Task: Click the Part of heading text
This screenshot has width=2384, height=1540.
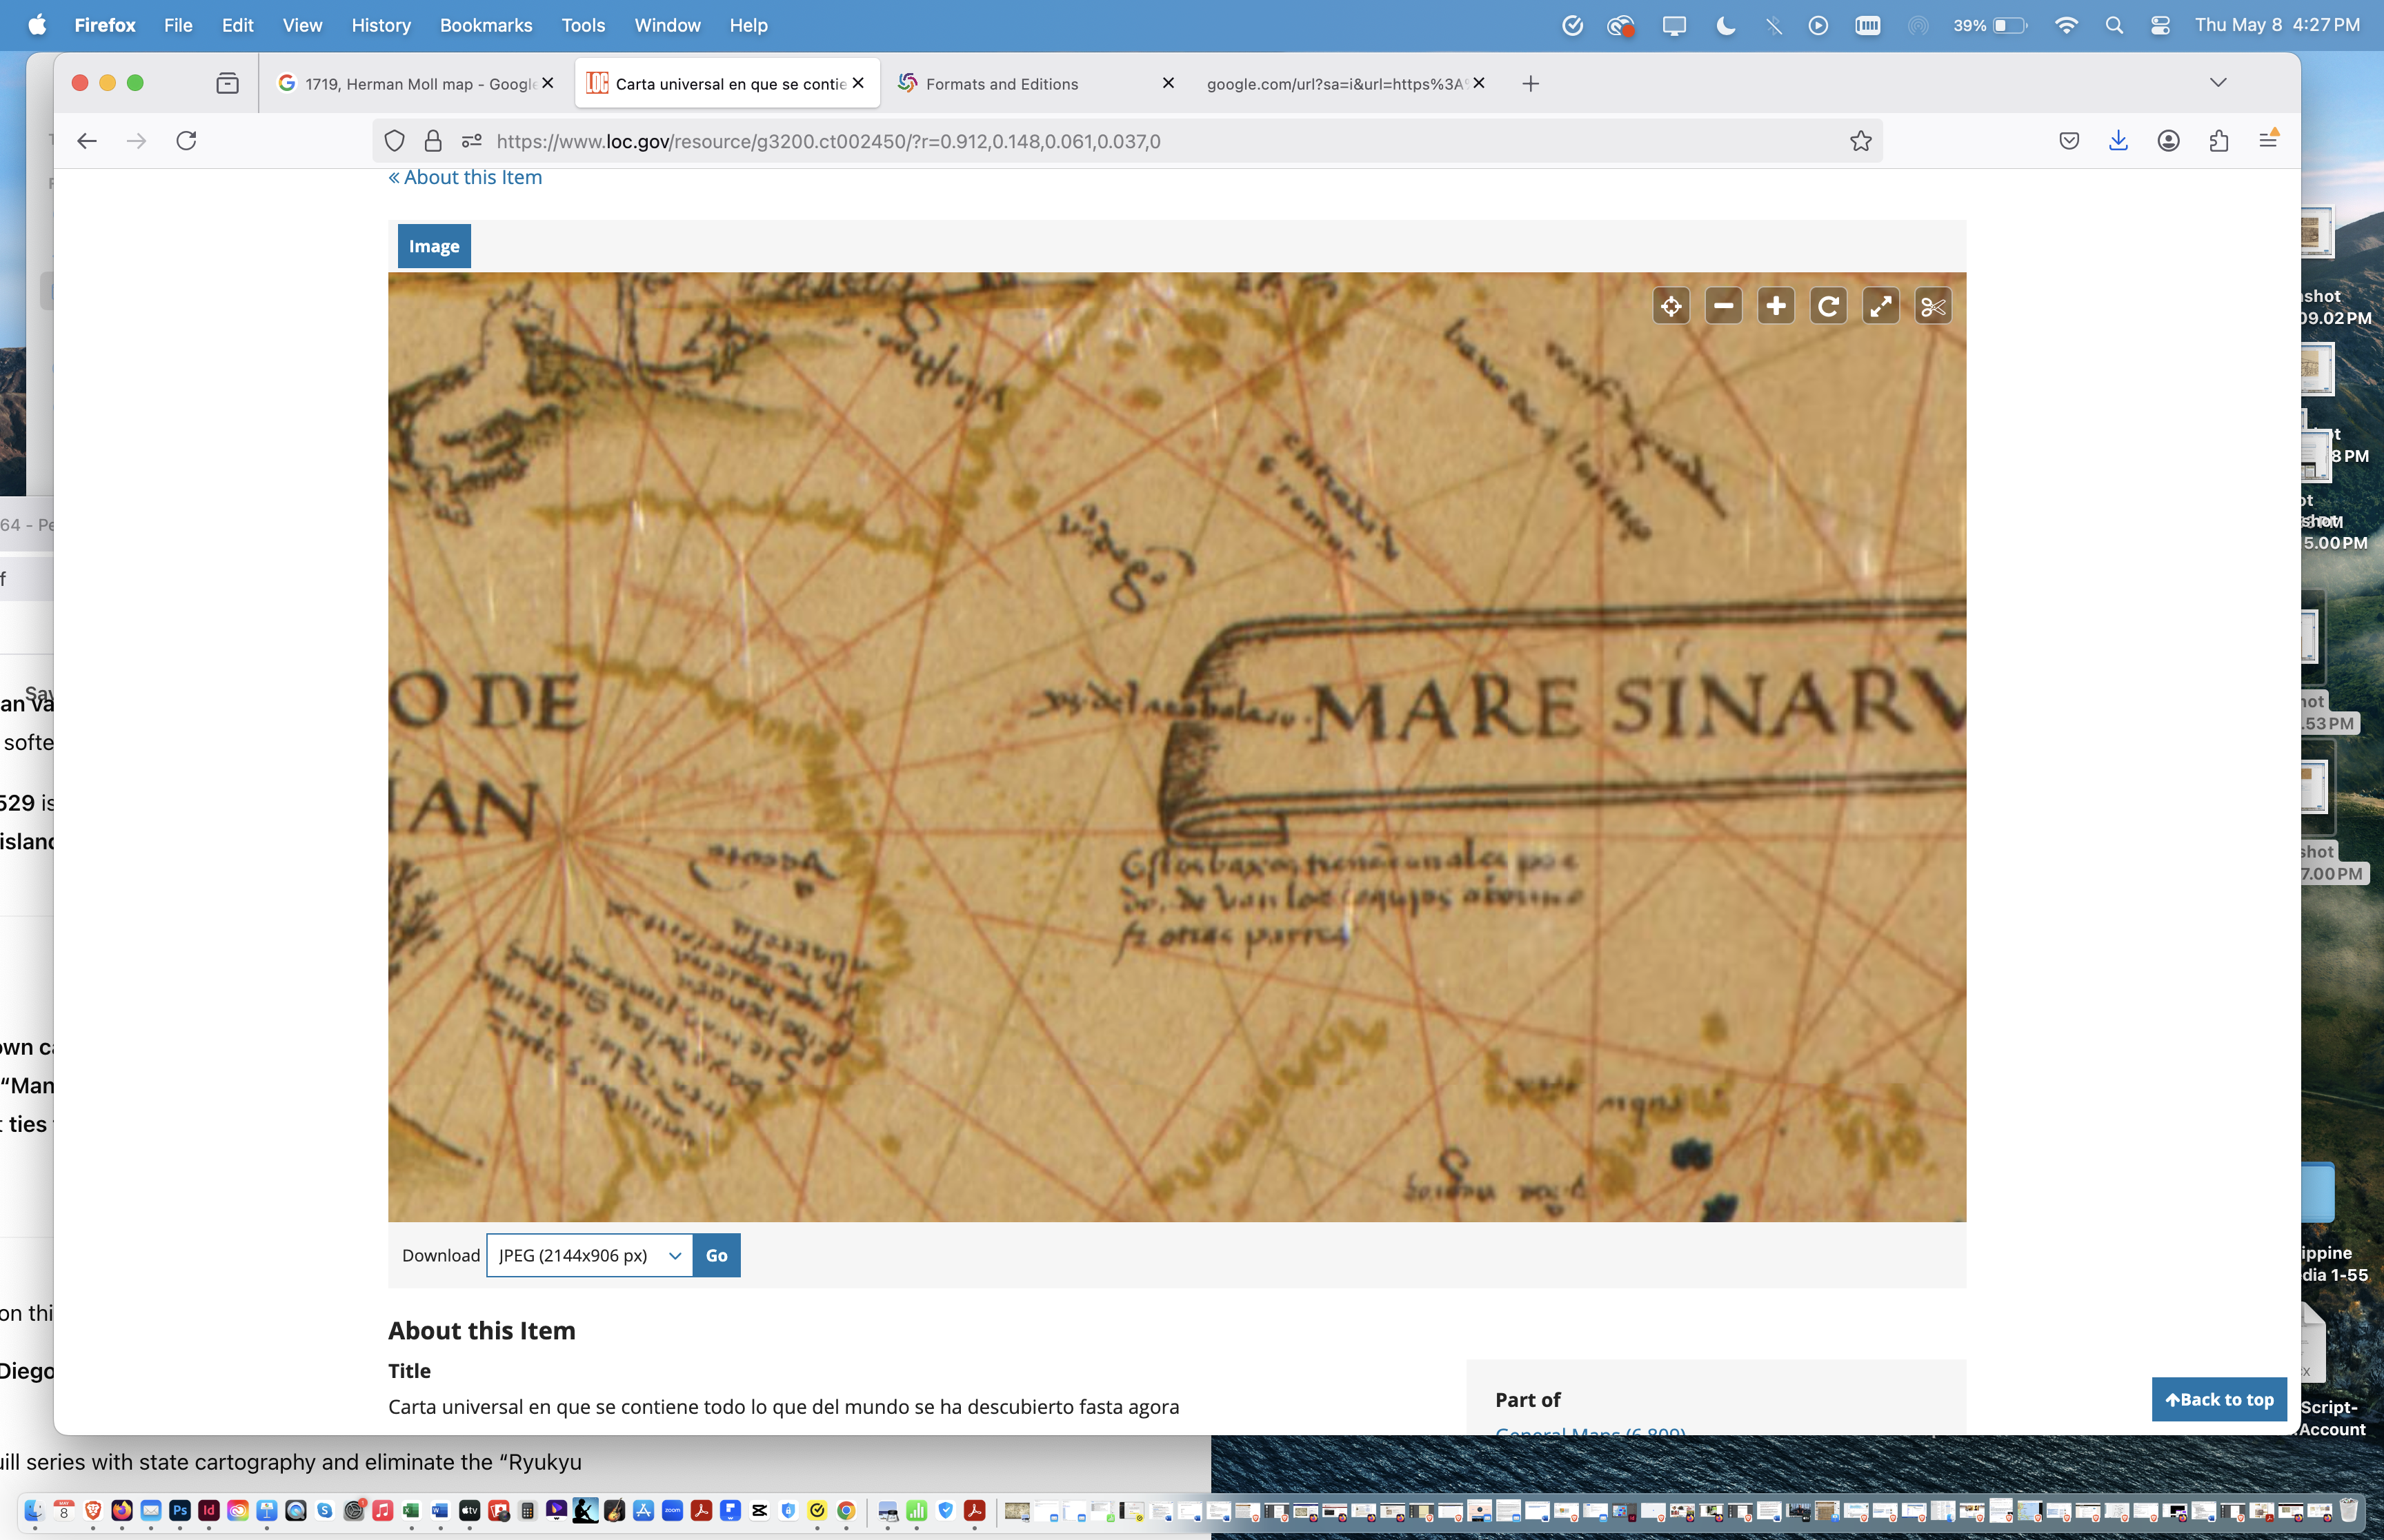Action: click(x=1528, y=1399)
